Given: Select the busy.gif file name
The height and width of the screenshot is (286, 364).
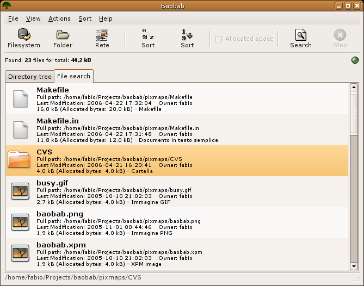Looking at the screenshot, I should click(52, 183).
